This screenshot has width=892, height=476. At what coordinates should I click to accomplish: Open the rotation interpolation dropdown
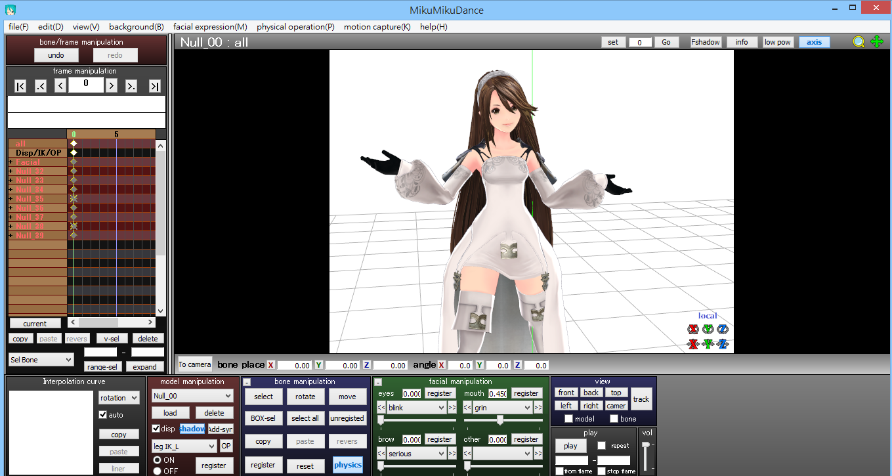[119, 398]
